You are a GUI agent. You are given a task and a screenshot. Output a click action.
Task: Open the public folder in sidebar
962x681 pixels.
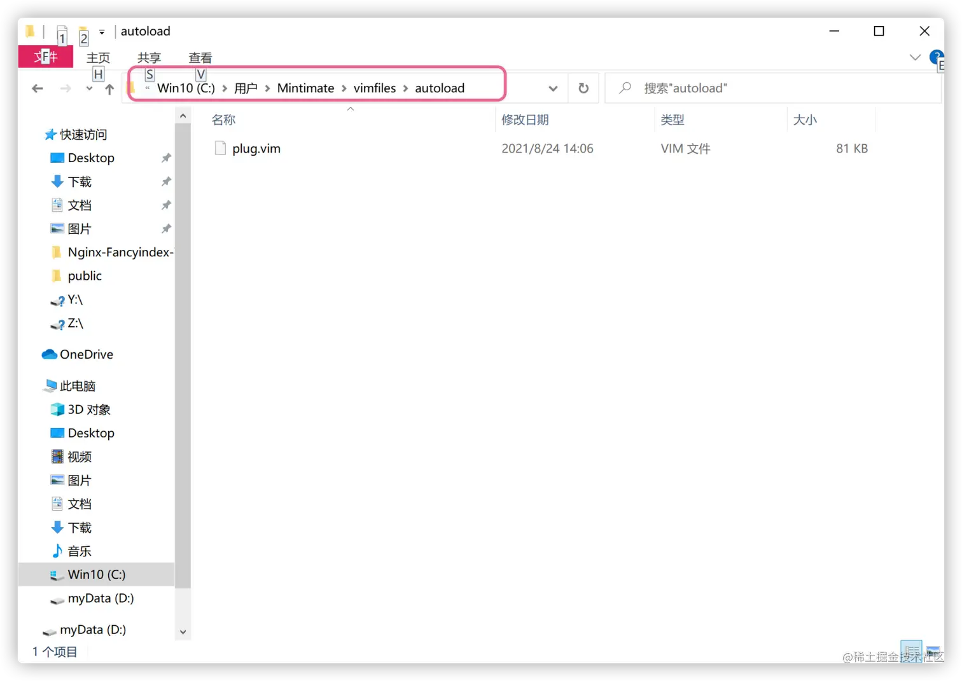tap(85, 276)
